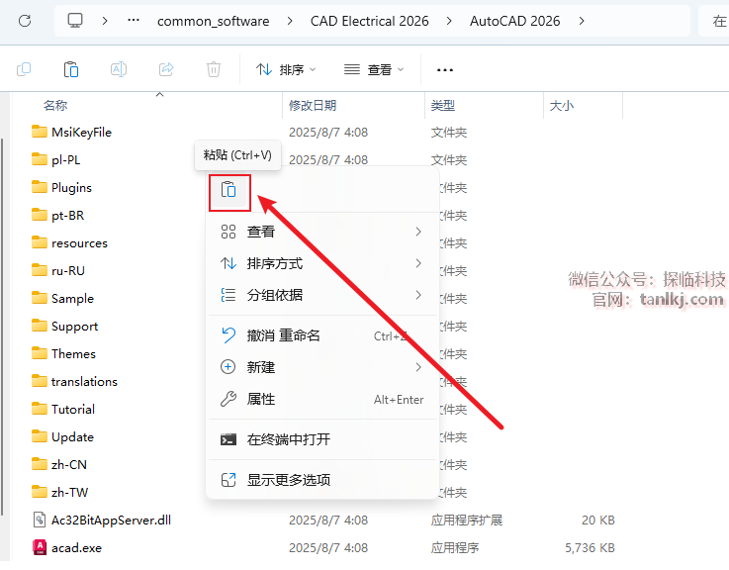Open the 排序 sort dropdown
This screenshot has width=729, height=570.
286,69
